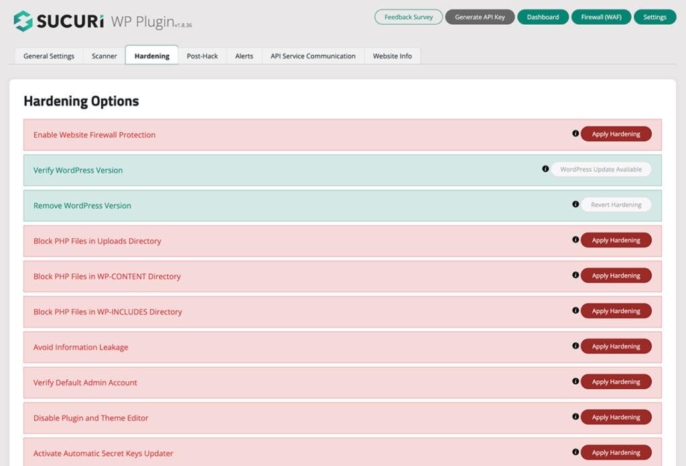
Task: Click info icon for Remove WordPress Version
Action: click(575, 205)
